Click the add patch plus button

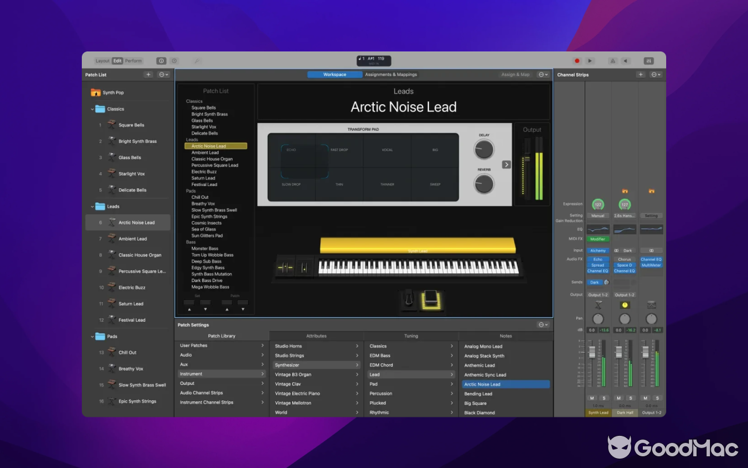(x=148, y=75)
